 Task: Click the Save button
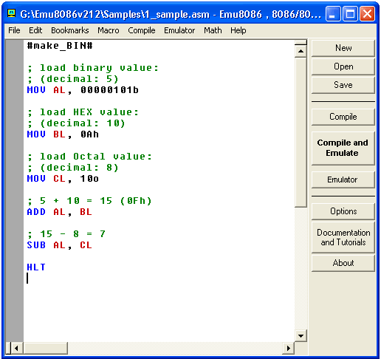point(343,85)
